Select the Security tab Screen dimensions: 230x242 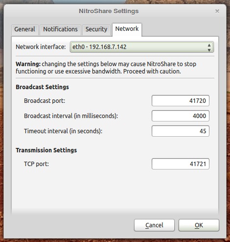click(96, 30)
